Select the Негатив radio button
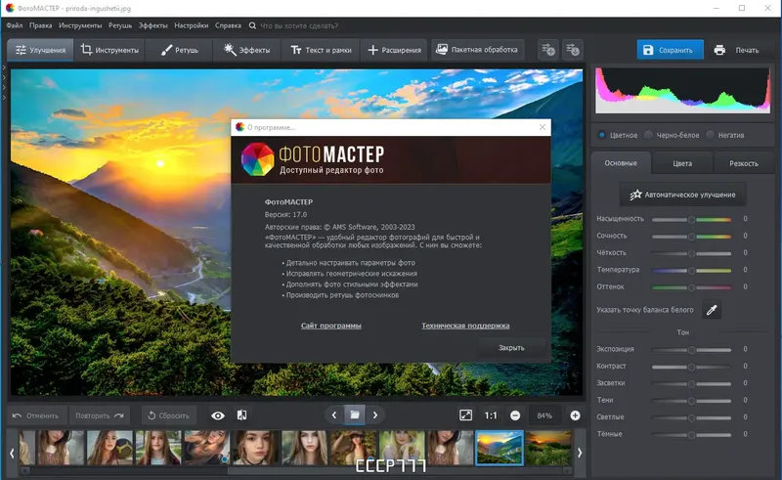 711,135
